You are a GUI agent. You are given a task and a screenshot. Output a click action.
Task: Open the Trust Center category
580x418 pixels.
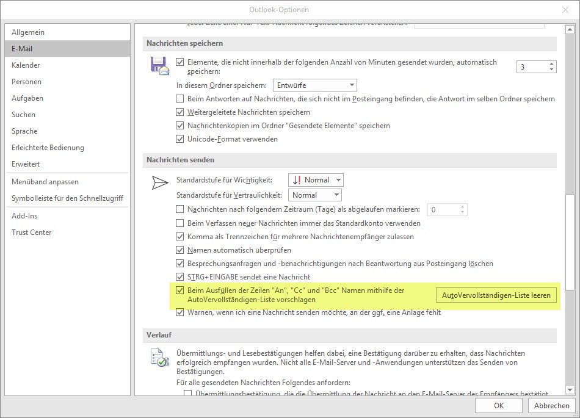click(x=68, y=232)
